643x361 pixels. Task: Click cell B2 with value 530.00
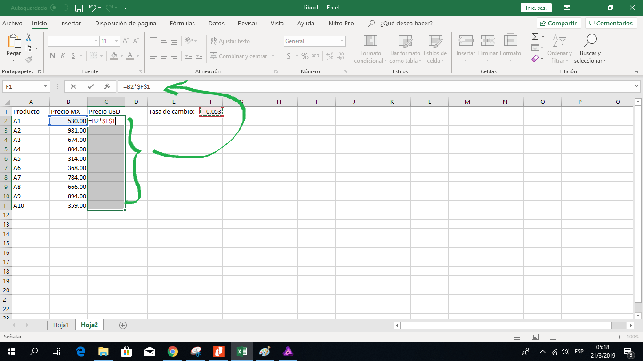point(68,121)
